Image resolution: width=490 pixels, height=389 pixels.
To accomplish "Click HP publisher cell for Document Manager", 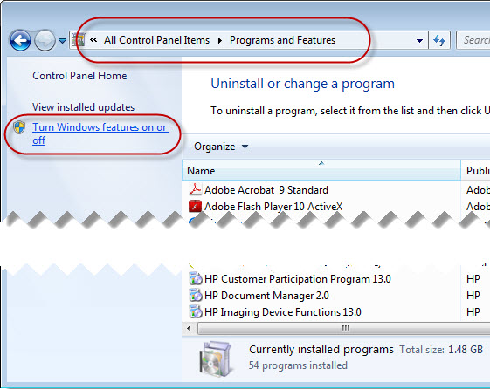I will pos(473,296).
